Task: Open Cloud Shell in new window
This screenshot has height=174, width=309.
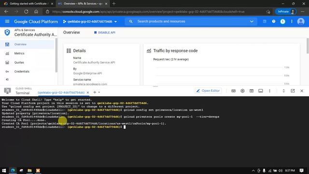Action: point(293,91)
